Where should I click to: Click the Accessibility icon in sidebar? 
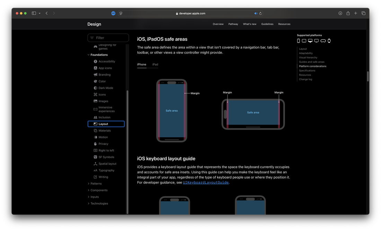[x=96, y=61]
